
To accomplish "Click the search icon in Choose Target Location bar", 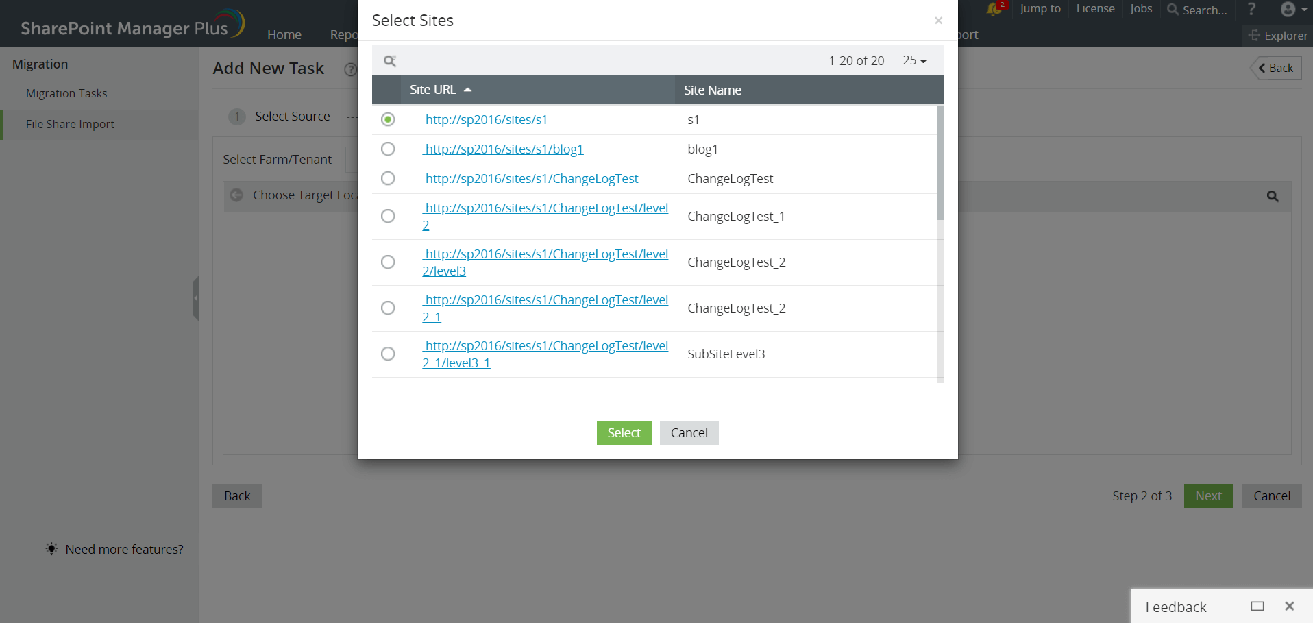I will pyautogui.click(x=1273, y=196).
